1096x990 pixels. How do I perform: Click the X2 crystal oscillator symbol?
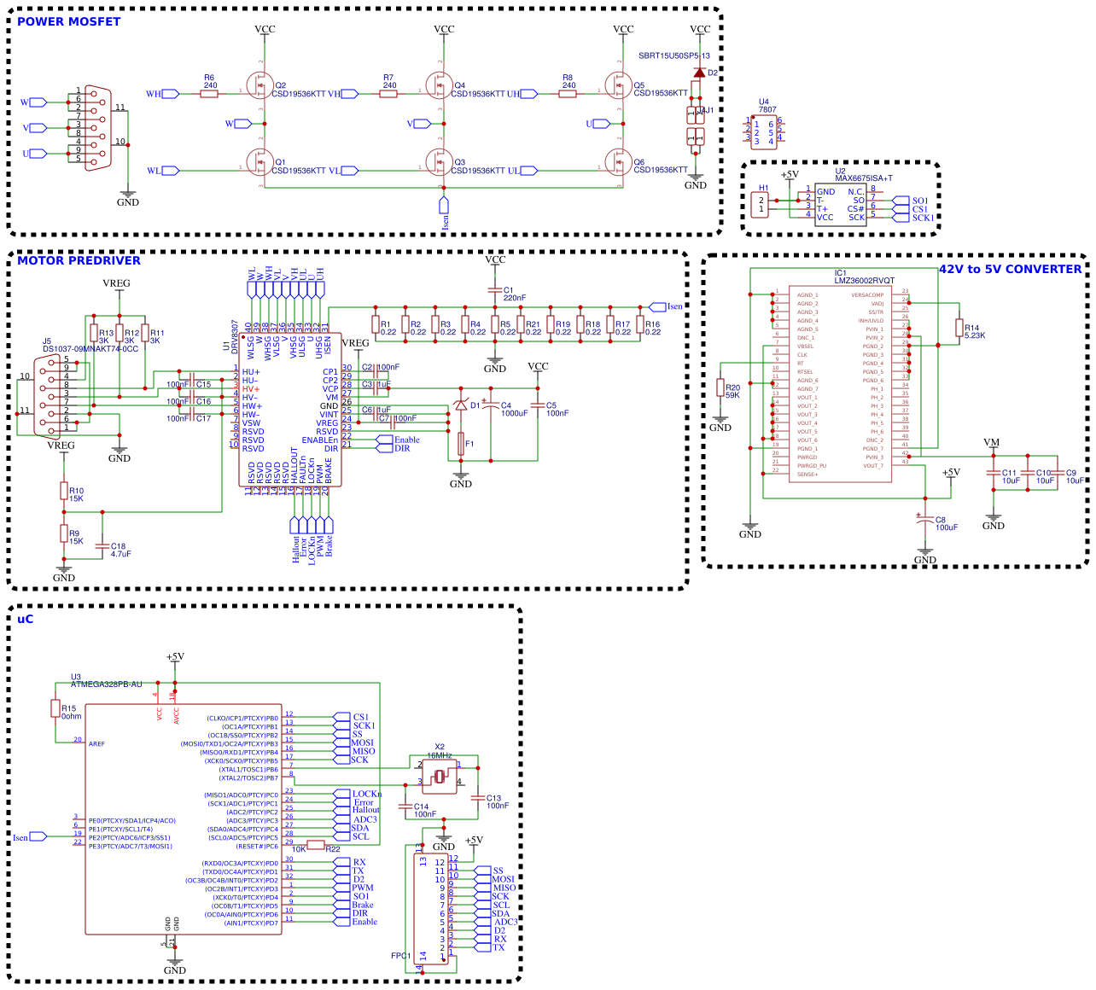tap(440, 777)
